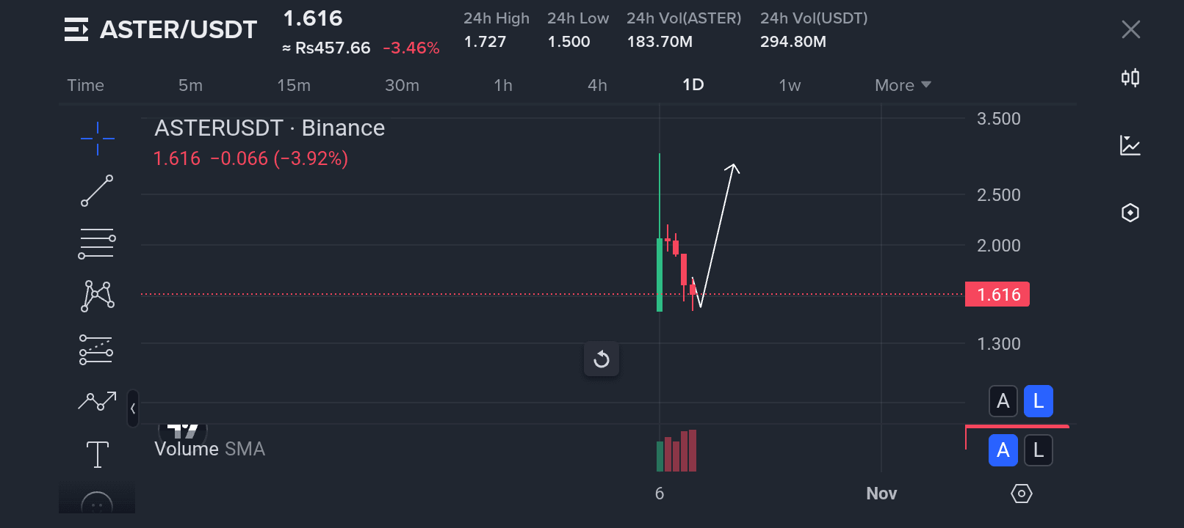
Task: Open the chart indicators icon
Action: pyautogui.click(x=1130, y=145)
